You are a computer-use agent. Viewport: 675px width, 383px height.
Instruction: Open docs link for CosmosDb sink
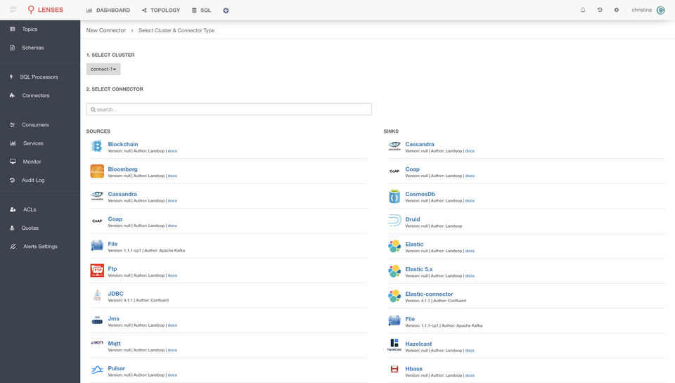(470, 201)
